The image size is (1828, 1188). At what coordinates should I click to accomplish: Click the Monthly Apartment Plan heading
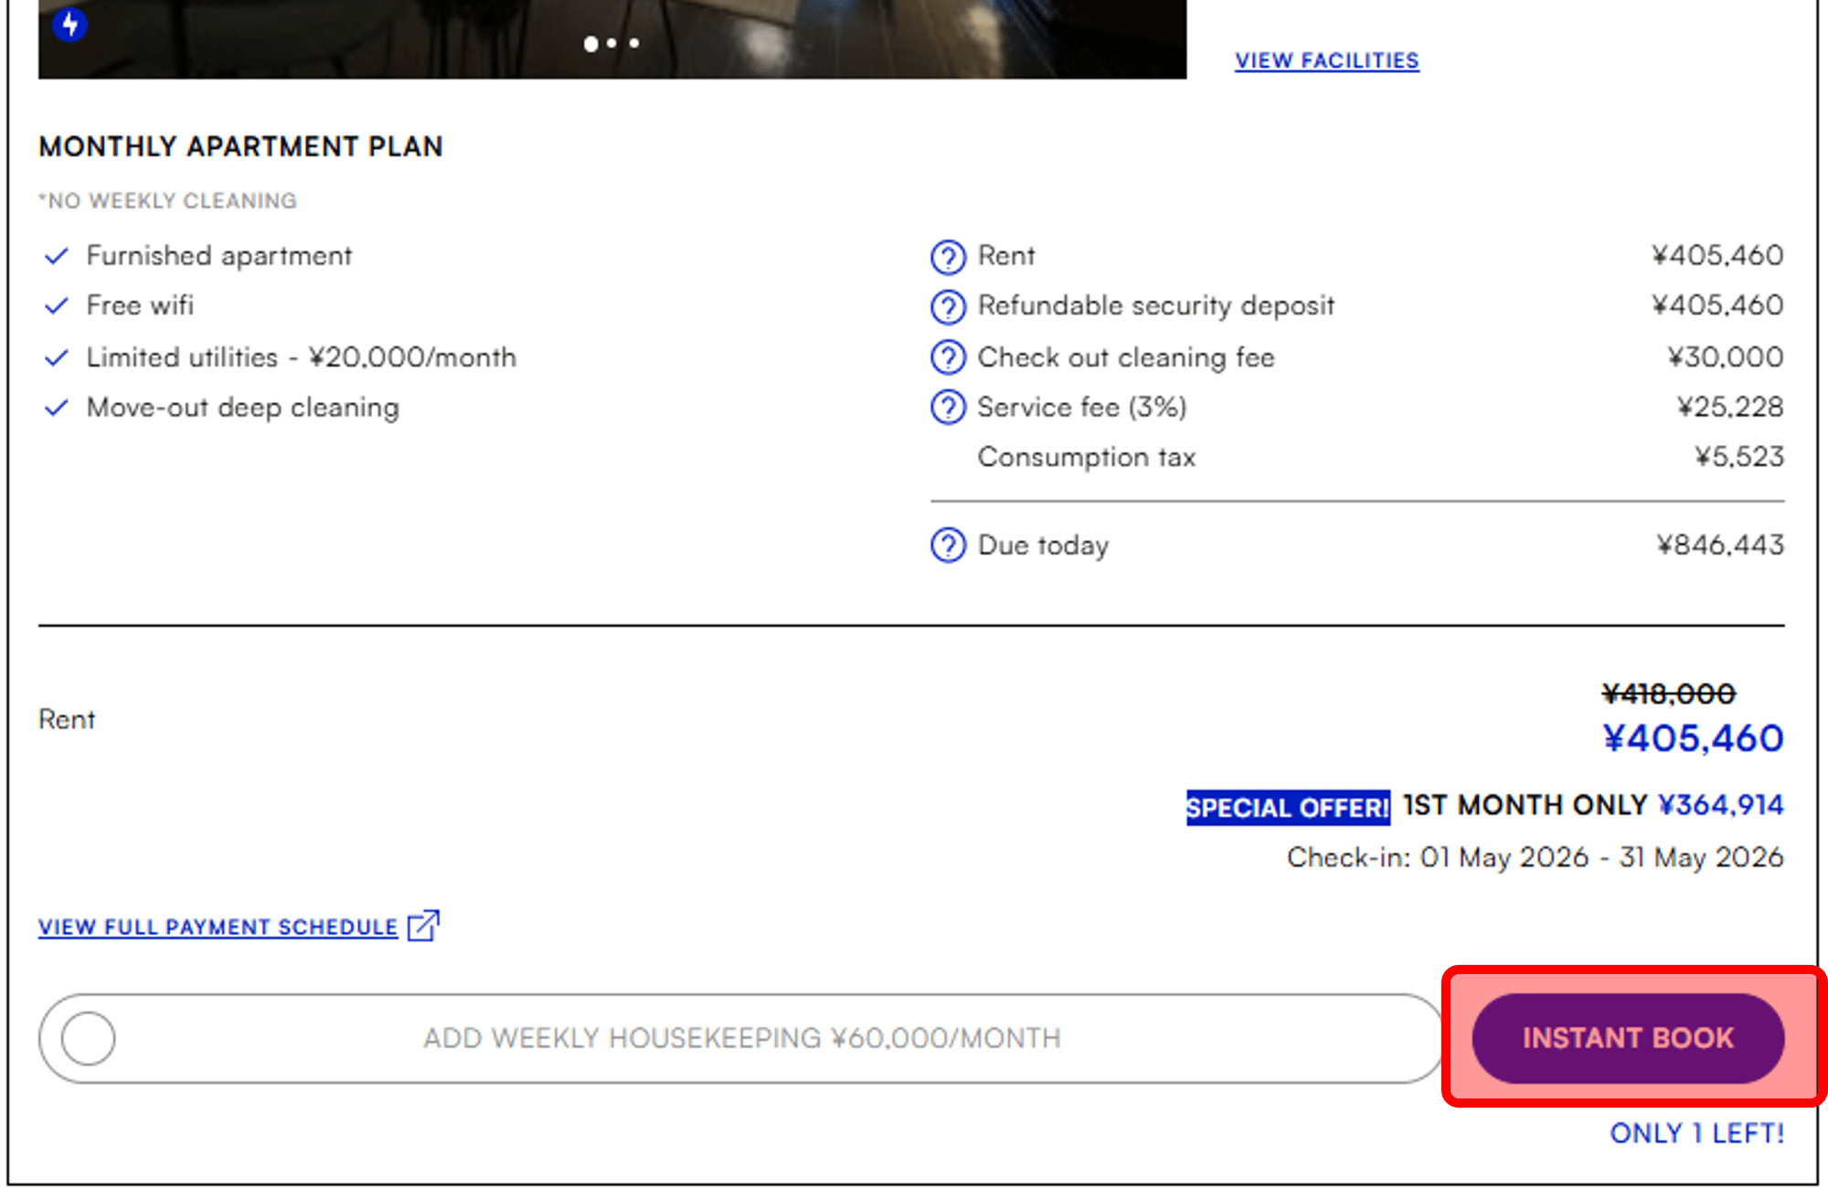pyautogui.click(x=240, y=146)
